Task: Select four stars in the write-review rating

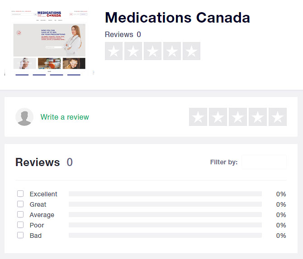Action: 258,117
